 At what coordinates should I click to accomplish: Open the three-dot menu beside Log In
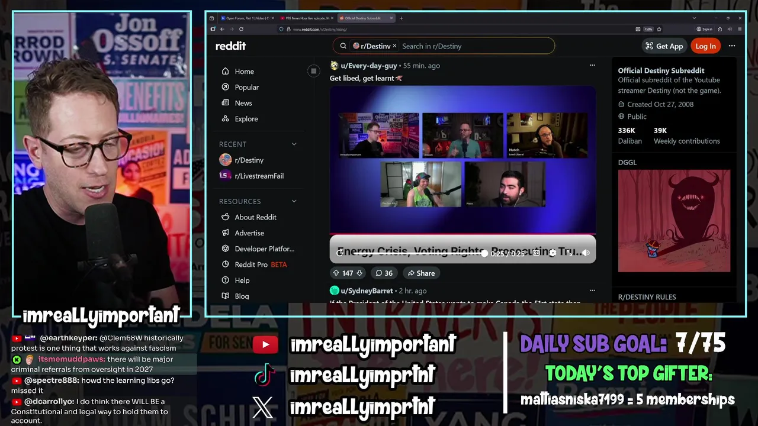point(732,46)
